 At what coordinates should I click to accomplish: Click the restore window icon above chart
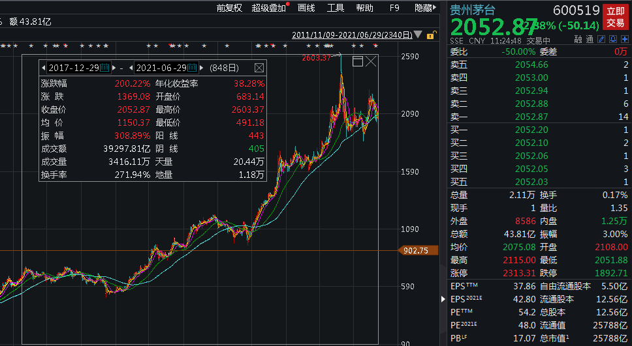click(x=357, y=61)
